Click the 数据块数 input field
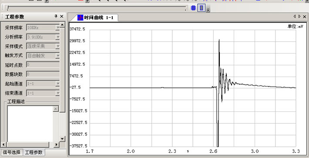The width and height of the screenshot is (309, 158). [x=43, y=74]
